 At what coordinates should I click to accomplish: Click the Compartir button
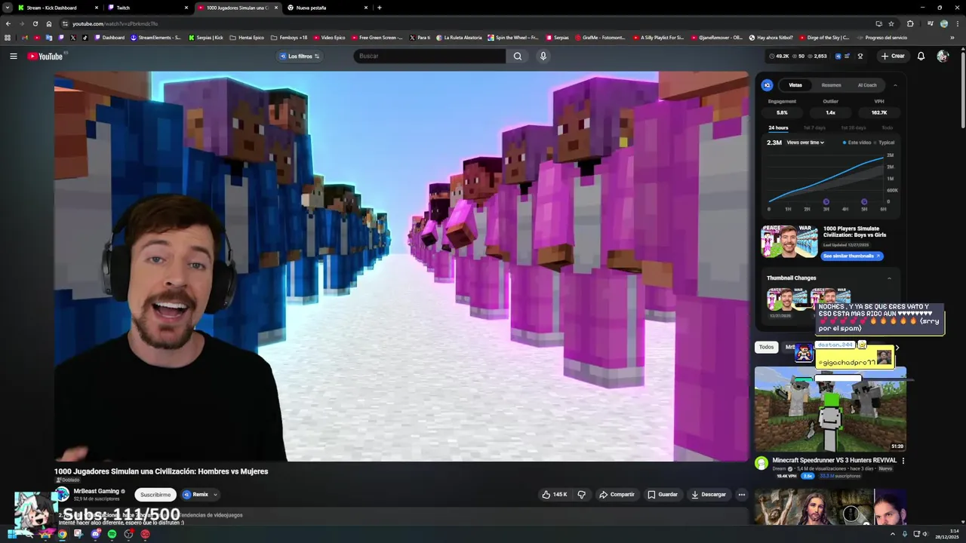(617, 495)
